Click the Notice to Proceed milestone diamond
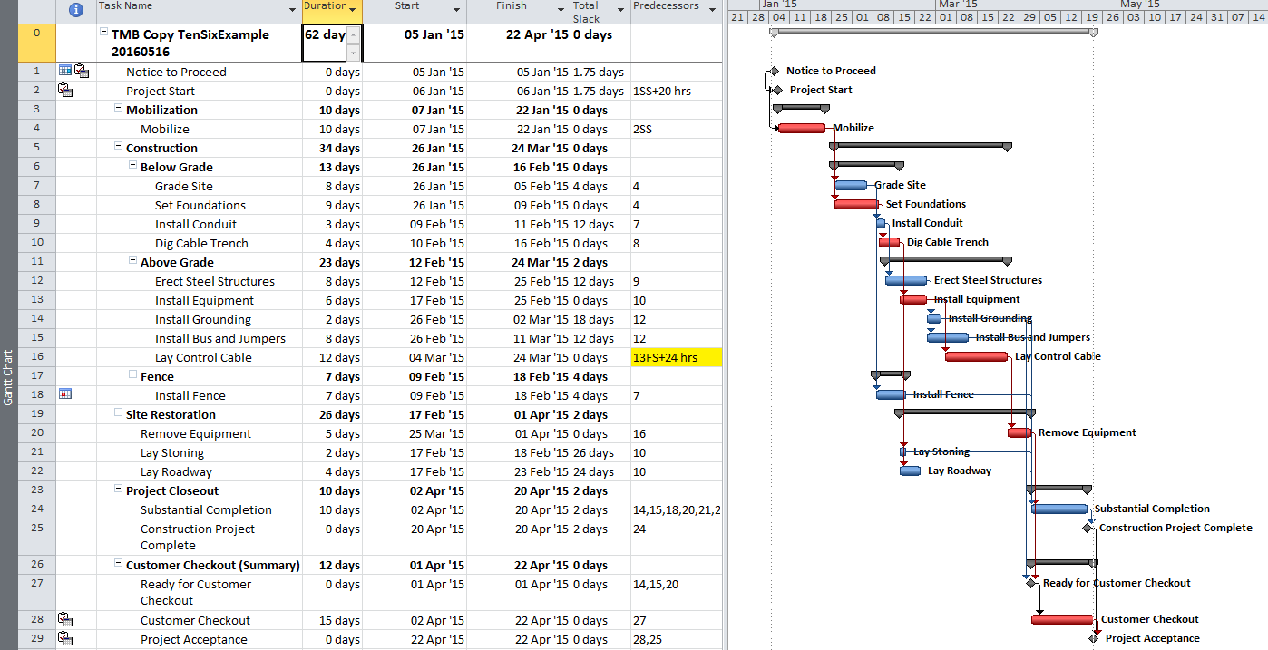This screenshot has width=1268, height=650. pyautogui.click(x=774, y=71)
